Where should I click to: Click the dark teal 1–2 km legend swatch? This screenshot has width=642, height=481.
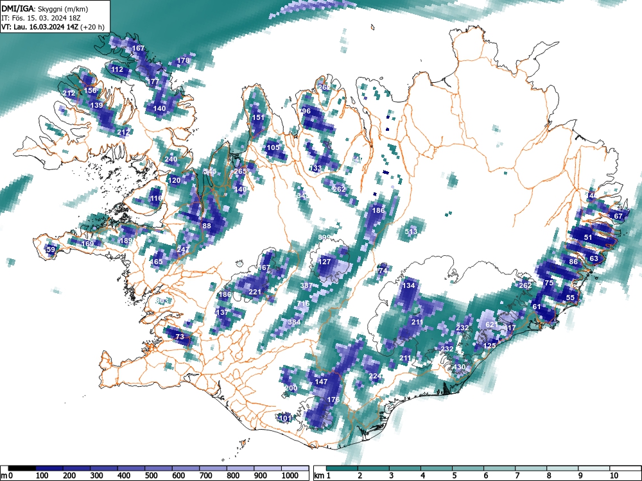pyautogui.click(x=342, y=468)
